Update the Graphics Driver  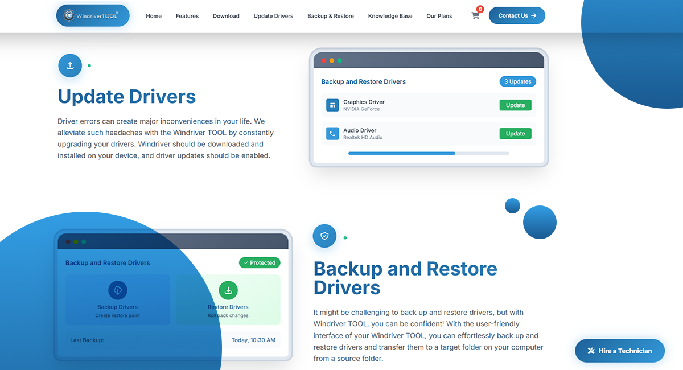516,105
